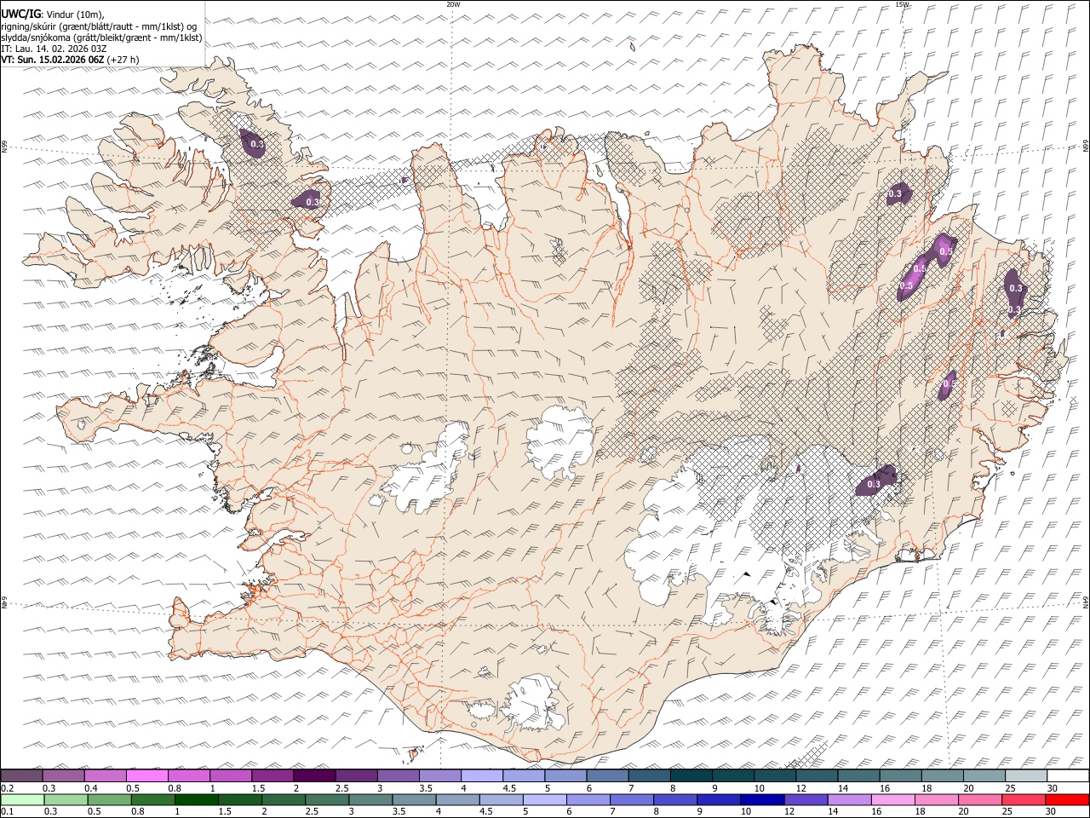Image resolution: width=1090 pixels, height=818 pixels.
Task: Click the 'UWC/IG: Vindur (10m),' title text
Action: [53, 14]
